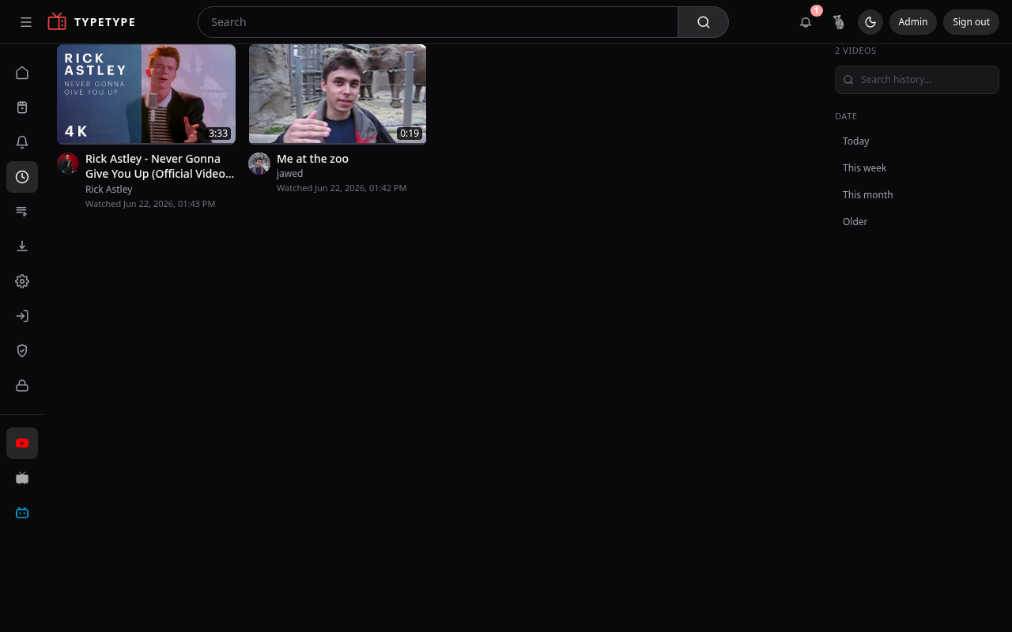Go to Home in sidebar
This screenshot has width=1012, height=632.
(x=22, y=73)
